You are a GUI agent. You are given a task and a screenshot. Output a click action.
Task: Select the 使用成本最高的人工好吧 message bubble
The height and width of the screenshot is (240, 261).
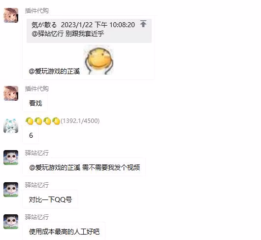64,232
